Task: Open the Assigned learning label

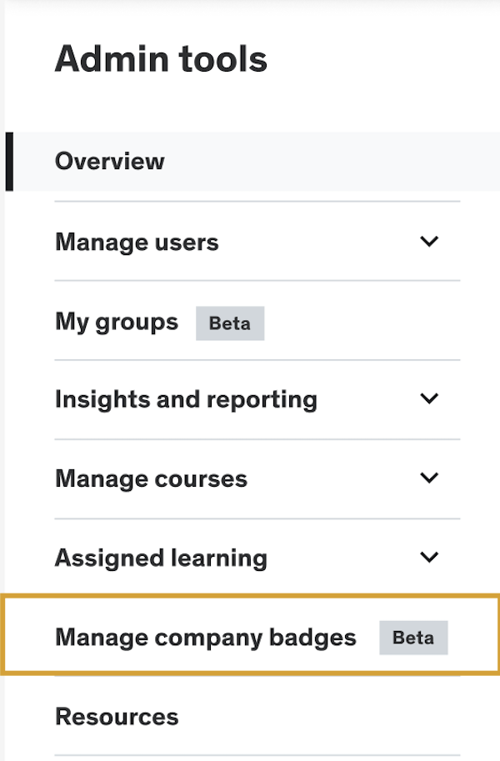Action: click(161, 558)
